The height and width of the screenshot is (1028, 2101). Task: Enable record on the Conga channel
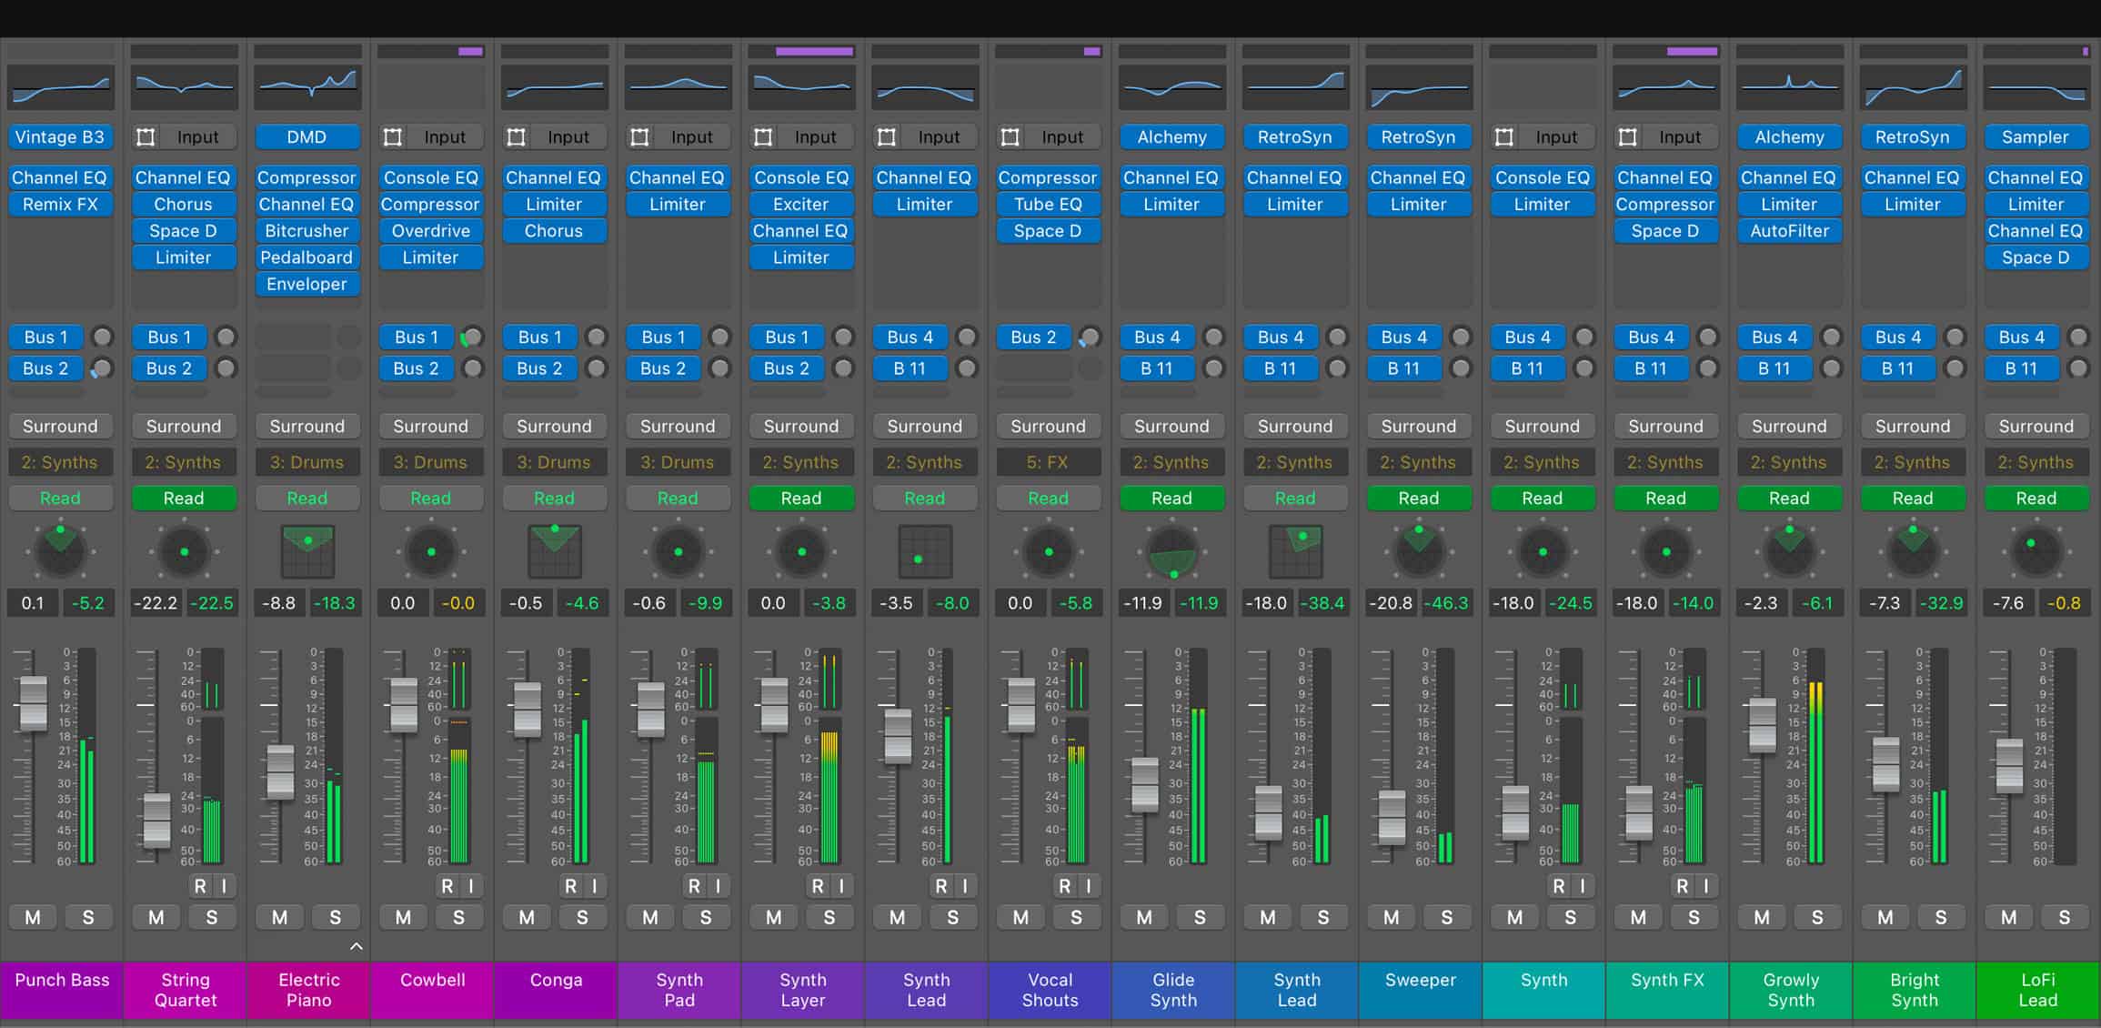coord(570,886)
